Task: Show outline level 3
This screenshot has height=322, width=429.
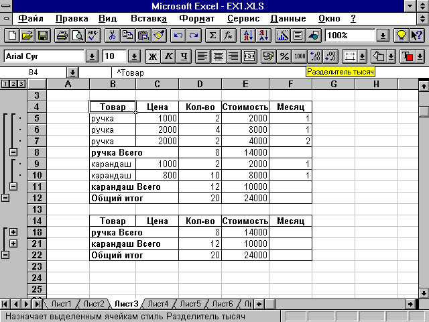Action: point(21,84)
